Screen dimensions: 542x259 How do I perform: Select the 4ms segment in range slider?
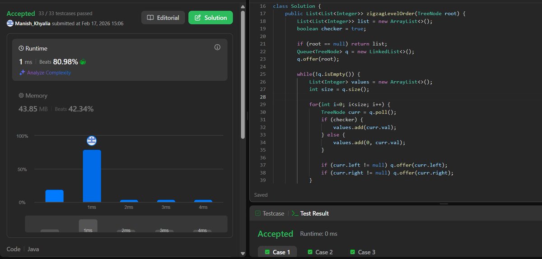click(x=202, y=231)
